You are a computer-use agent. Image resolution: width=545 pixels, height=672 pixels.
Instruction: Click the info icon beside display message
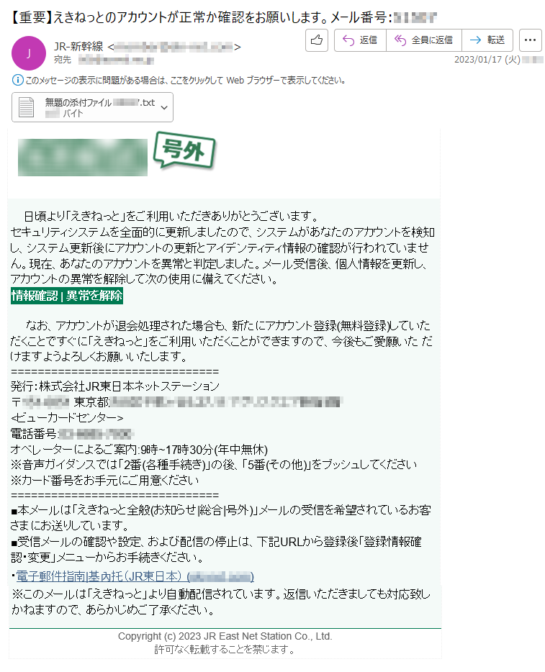click(x=17, y=80)
